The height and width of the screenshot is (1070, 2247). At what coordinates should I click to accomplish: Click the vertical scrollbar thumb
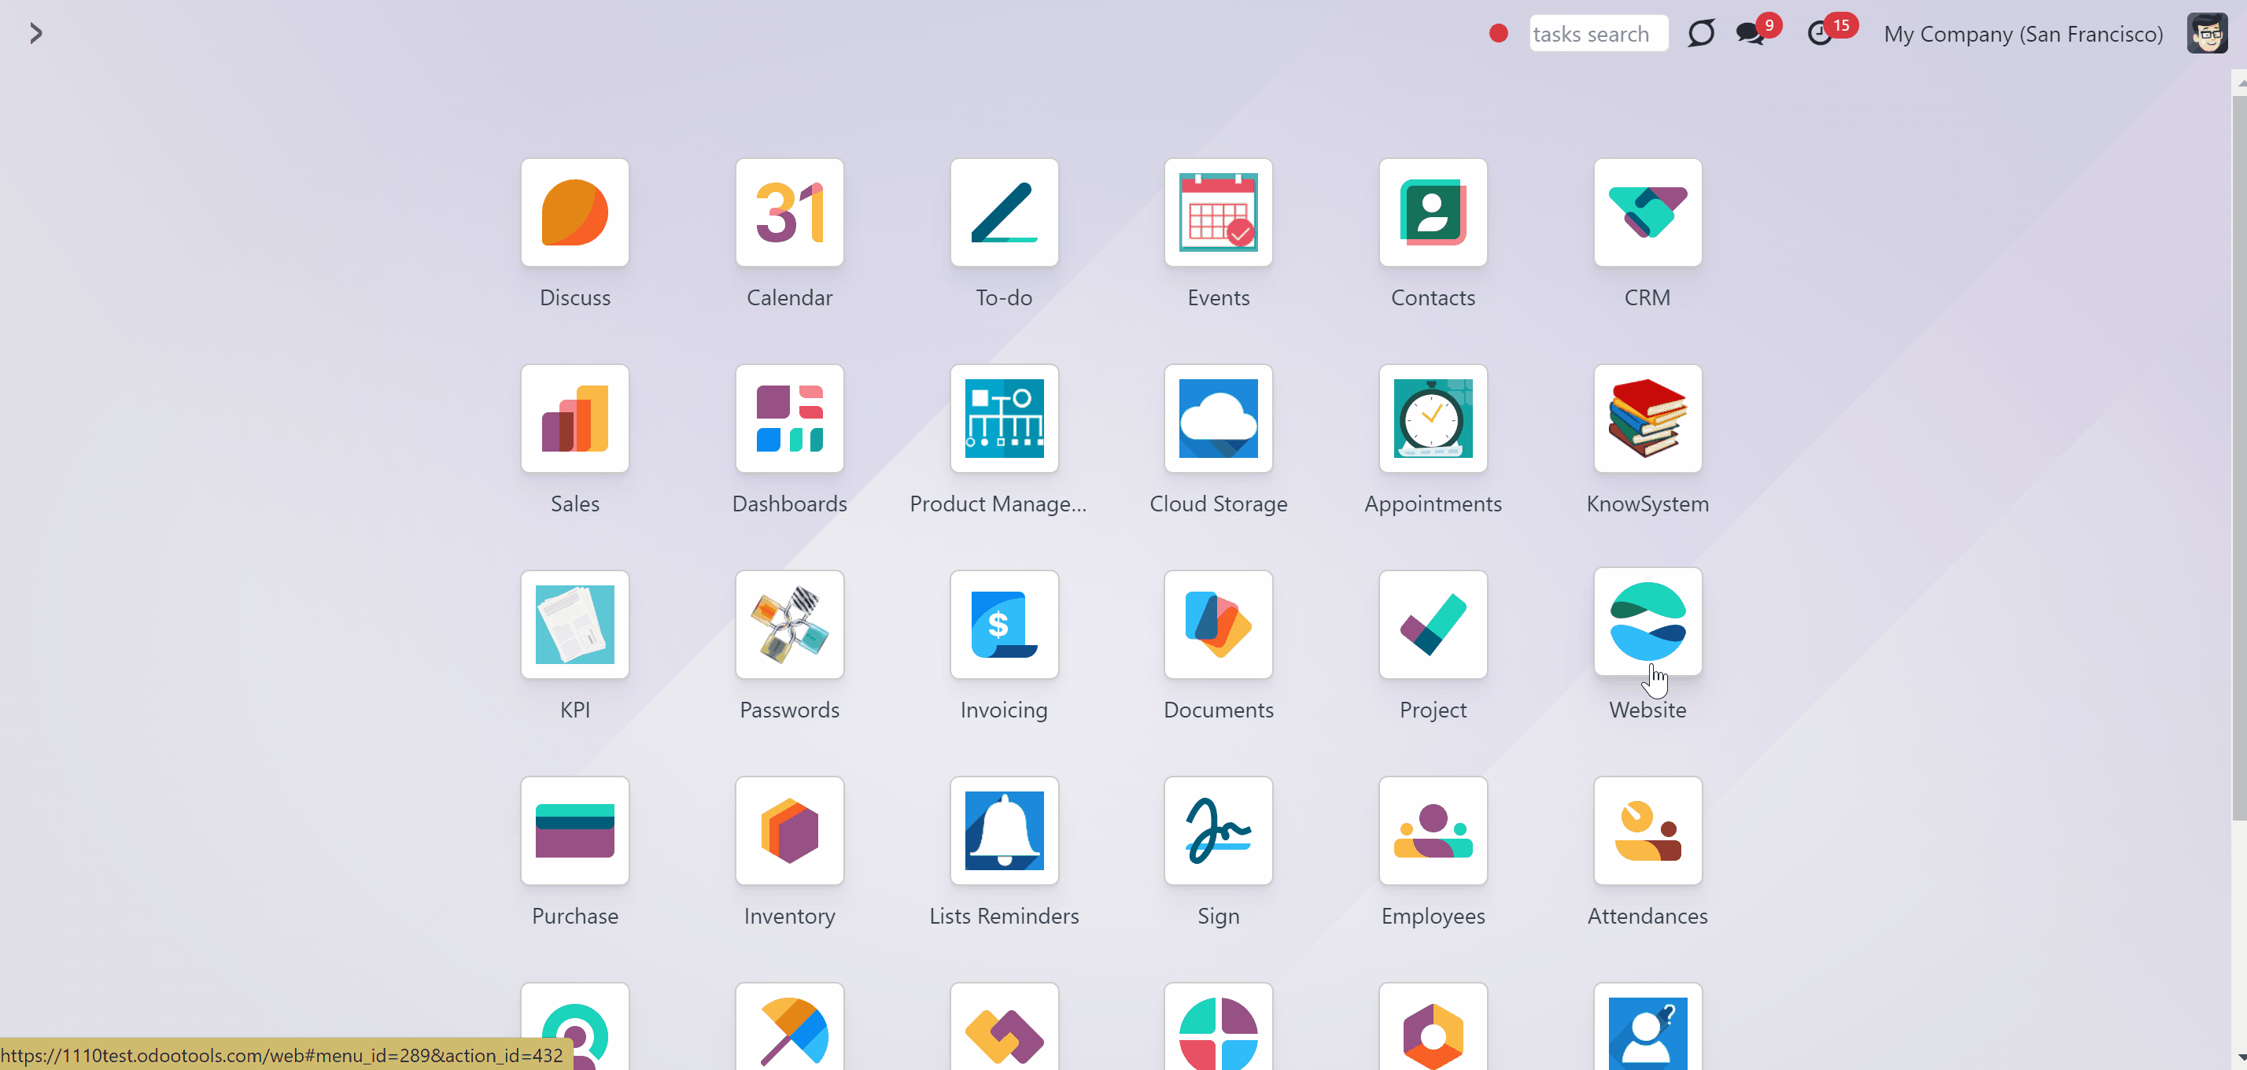pyautogui.click(x=2239, y=458)
